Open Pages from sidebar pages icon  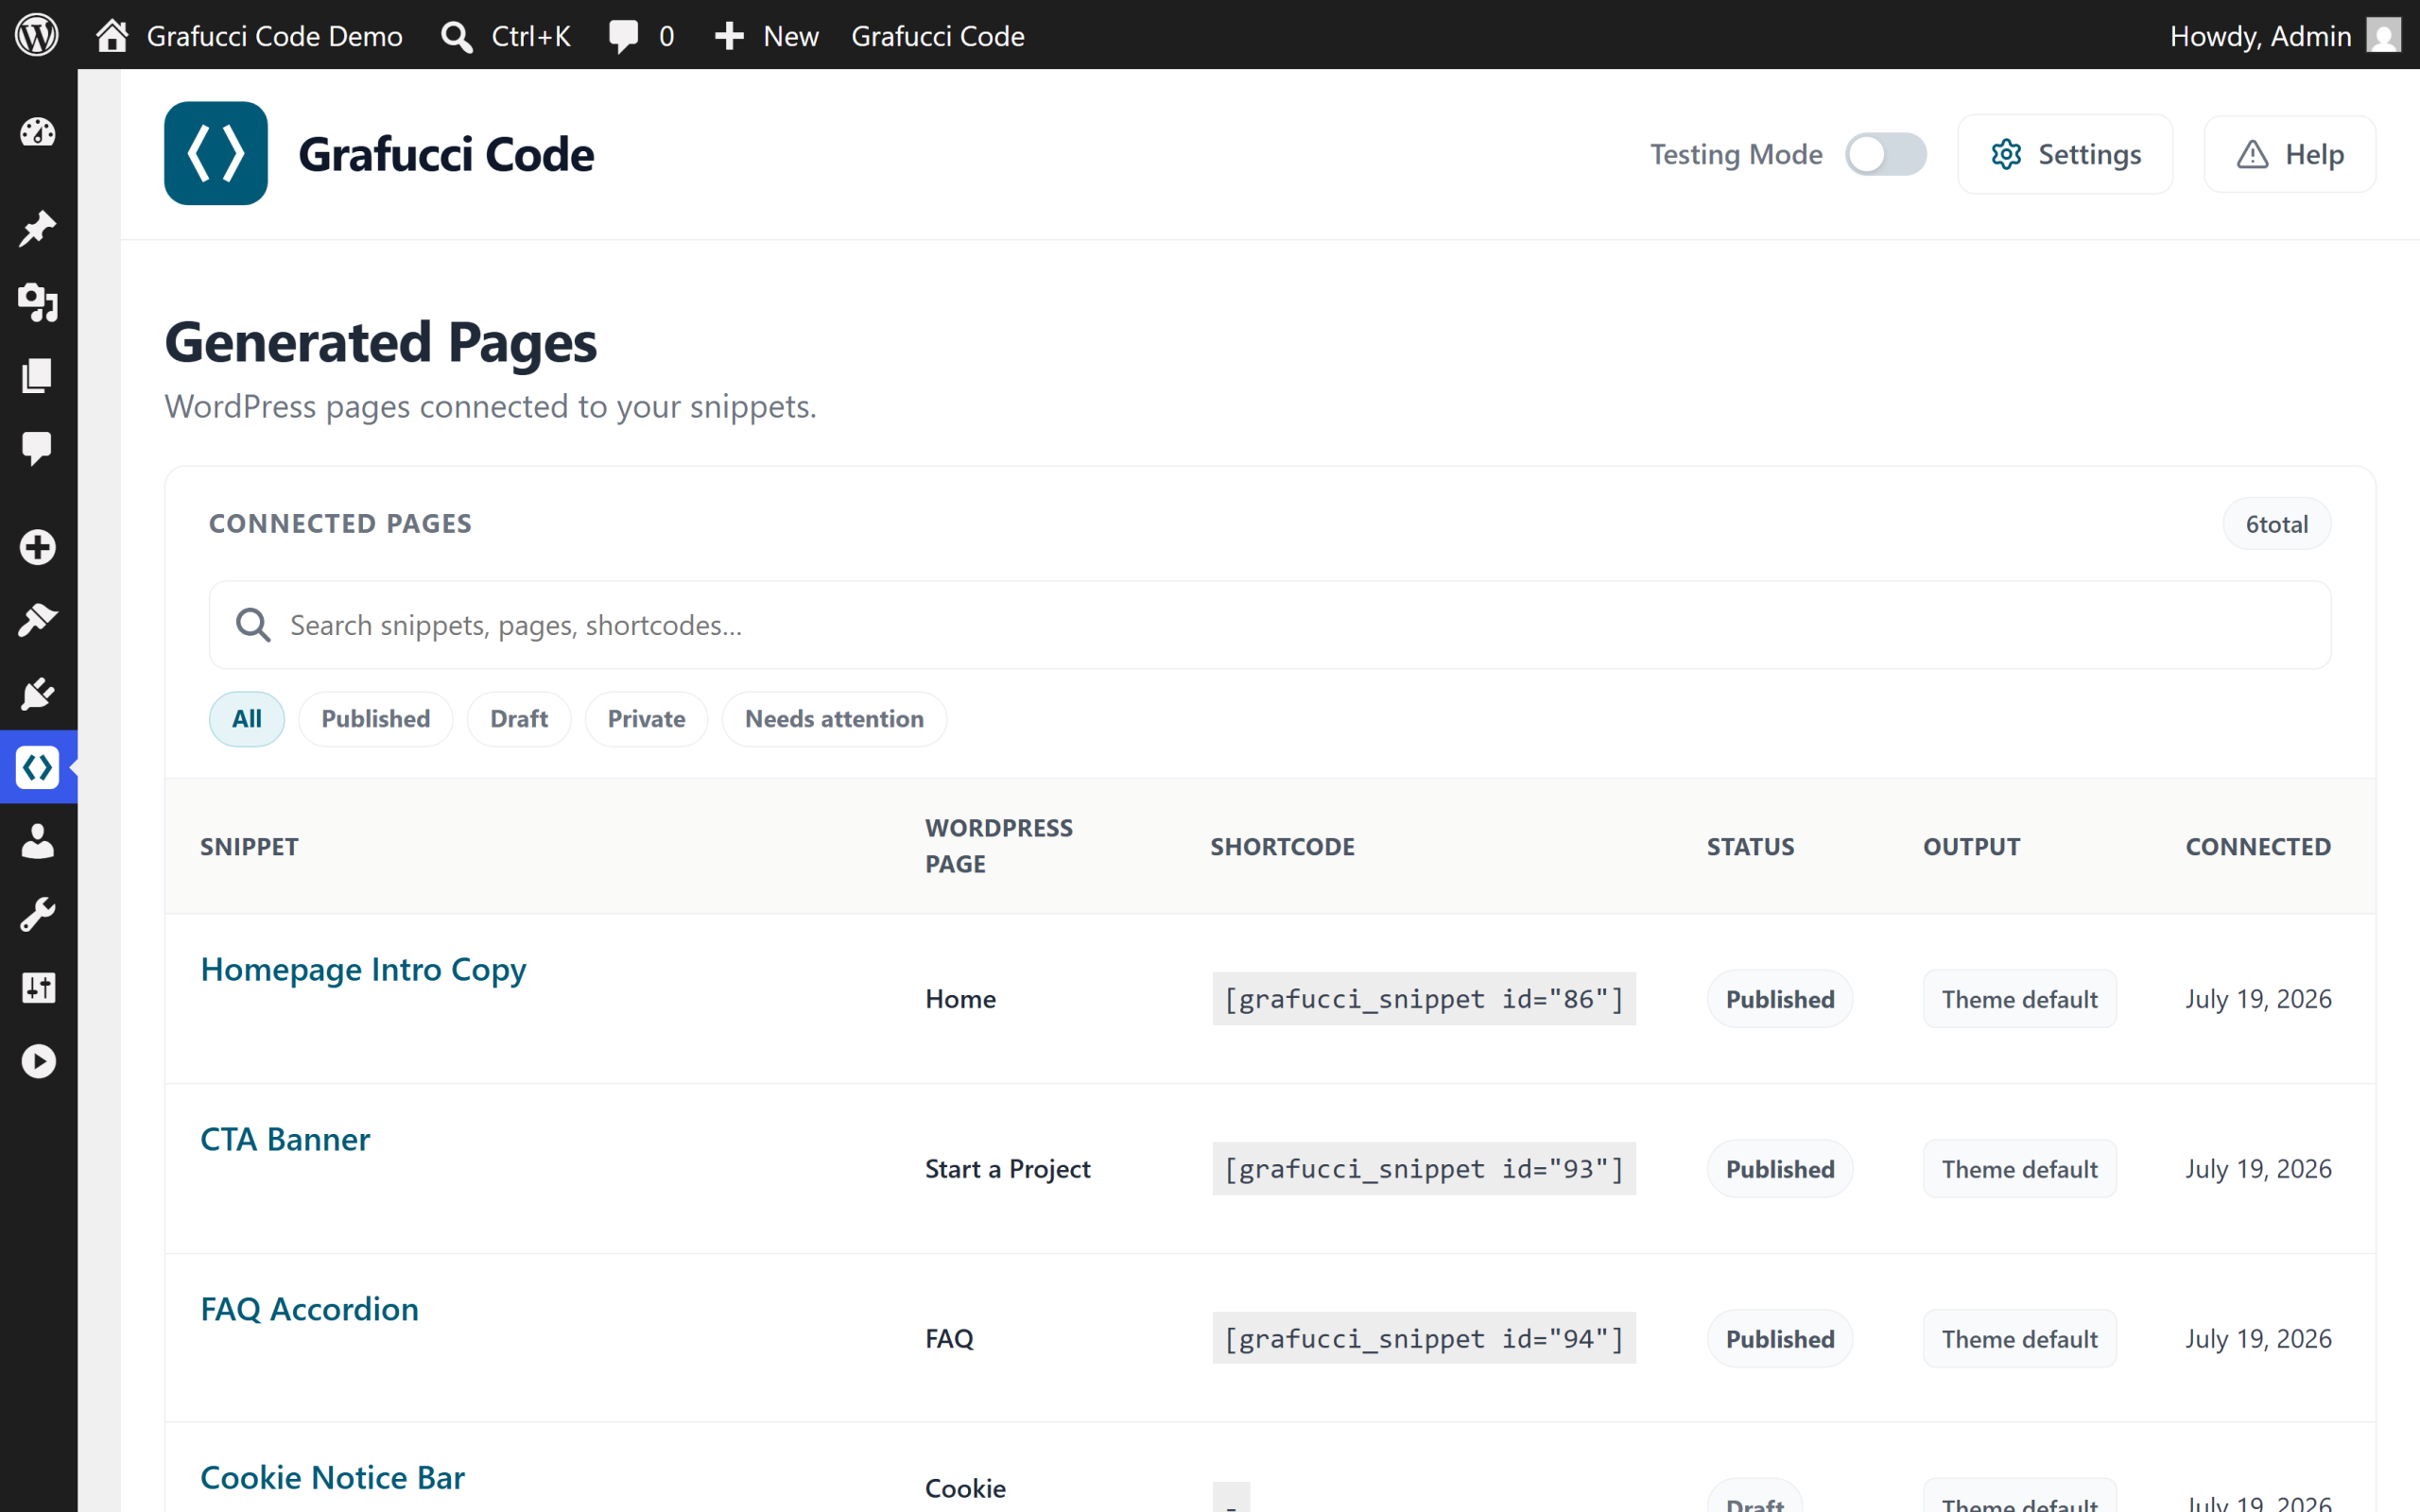click(38, 376)
